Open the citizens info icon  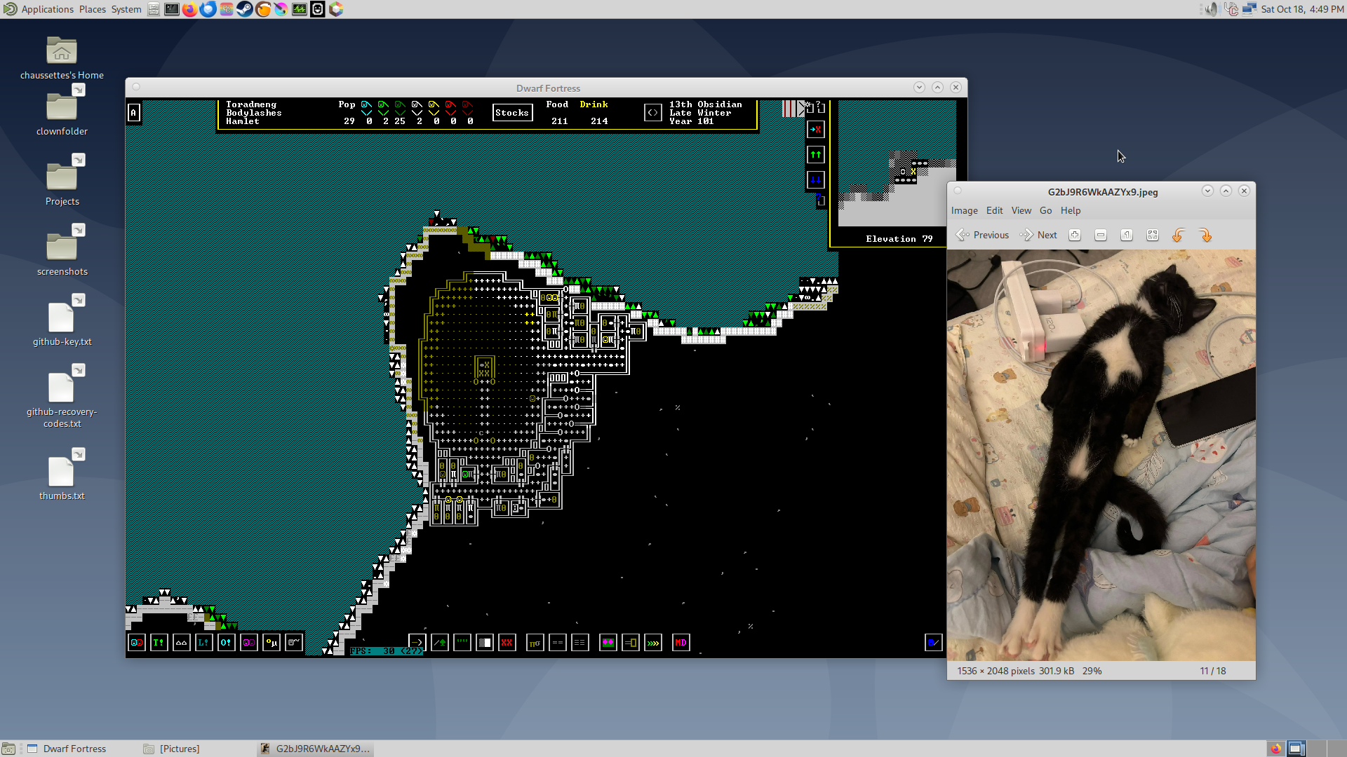(x=137, y=643)
